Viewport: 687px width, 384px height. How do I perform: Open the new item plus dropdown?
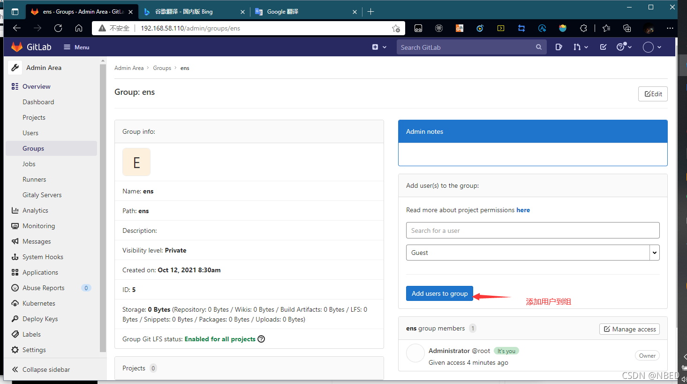pos(379,47)
